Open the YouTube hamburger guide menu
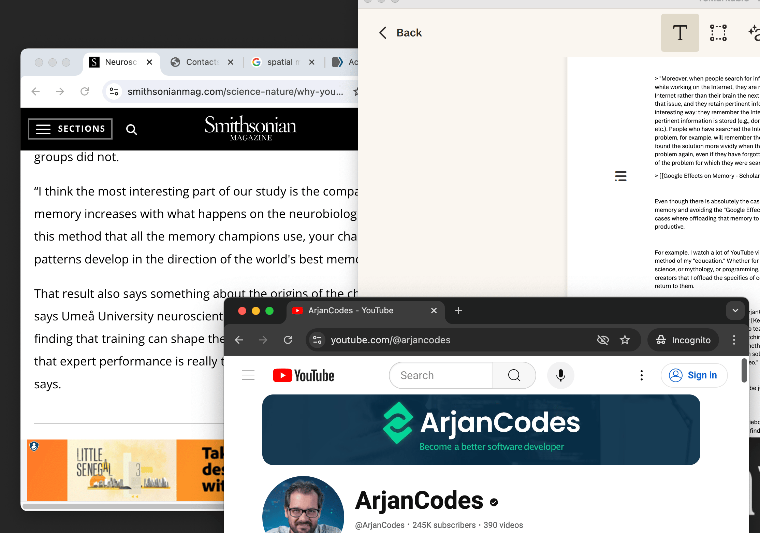The width and height of the screenshot is (760, 533). (248, 375)
